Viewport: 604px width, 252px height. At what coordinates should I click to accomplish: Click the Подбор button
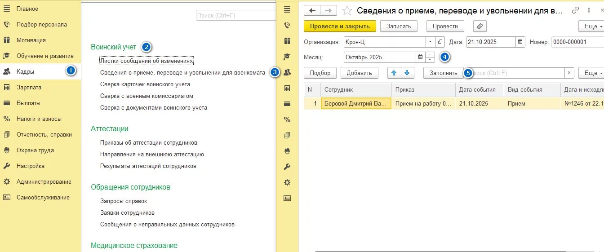(320, 73)
